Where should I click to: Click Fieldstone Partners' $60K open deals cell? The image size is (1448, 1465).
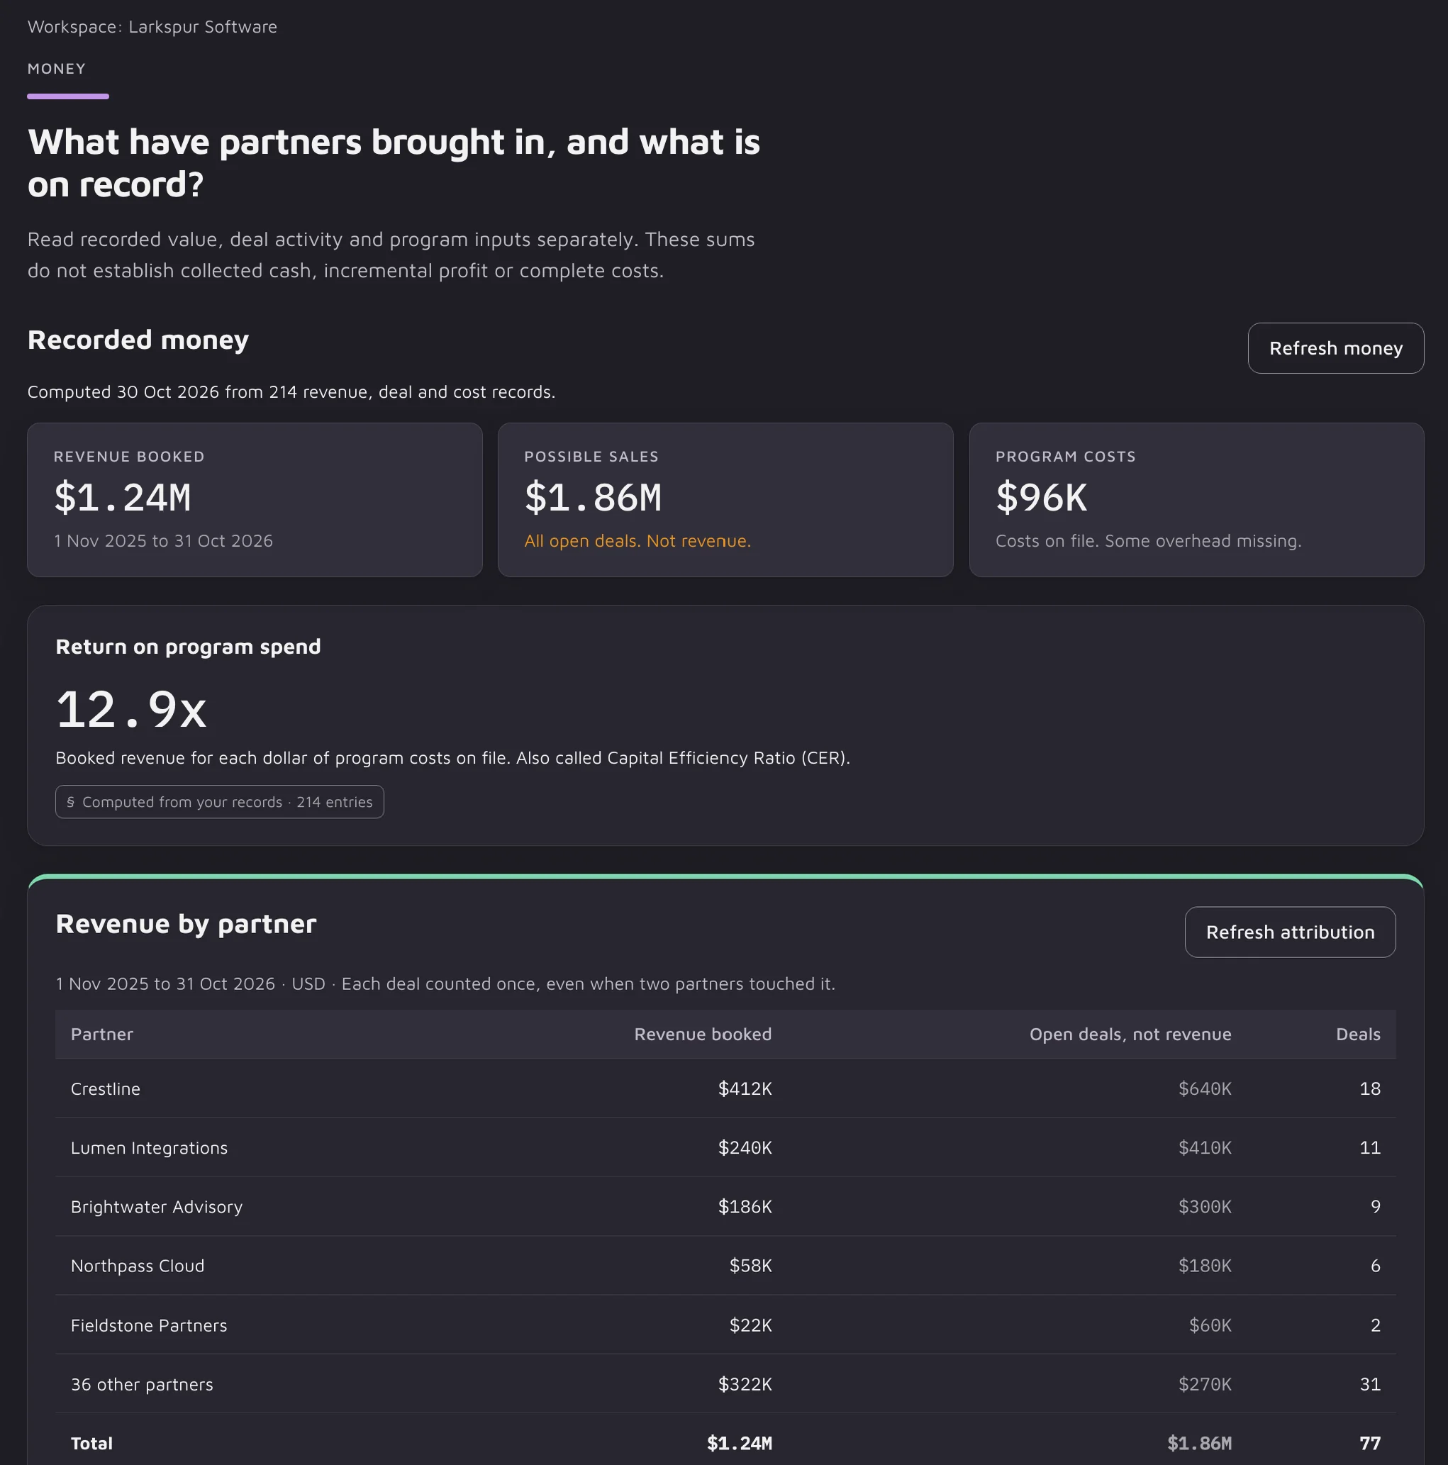coord(1210,1325)
